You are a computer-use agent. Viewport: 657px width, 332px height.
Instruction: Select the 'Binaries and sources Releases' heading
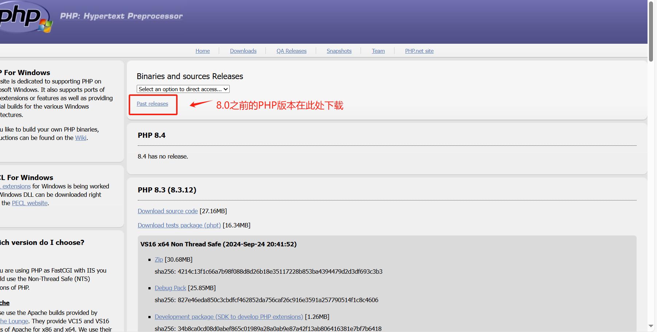pyautogui.click(x=190, y=76)
